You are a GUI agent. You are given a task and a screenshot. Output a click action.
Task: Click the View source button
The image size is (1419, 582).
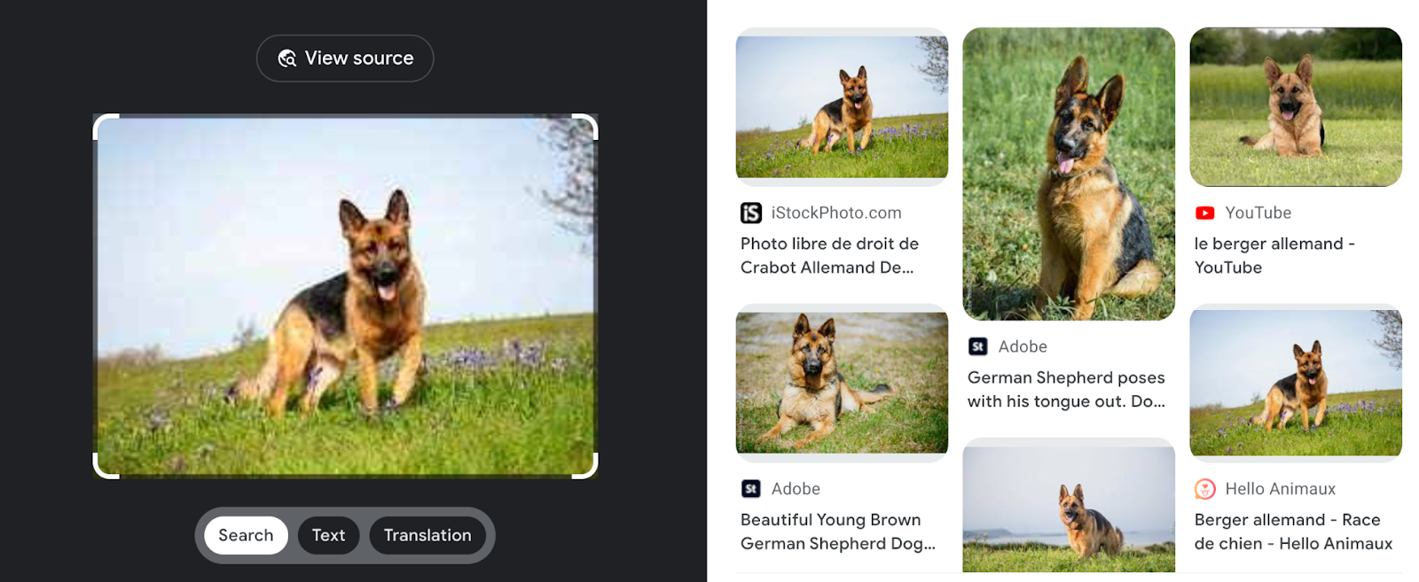click(x=345, y=58)
